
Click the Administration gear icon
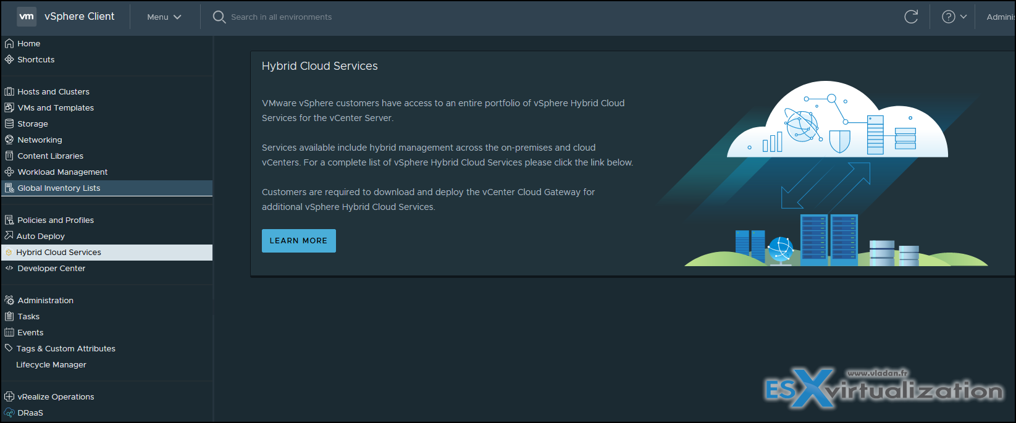pos(9,300)
